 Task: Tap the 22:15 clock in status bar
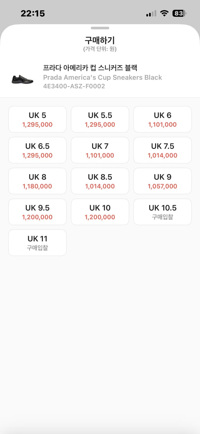[x=33, y=13]
